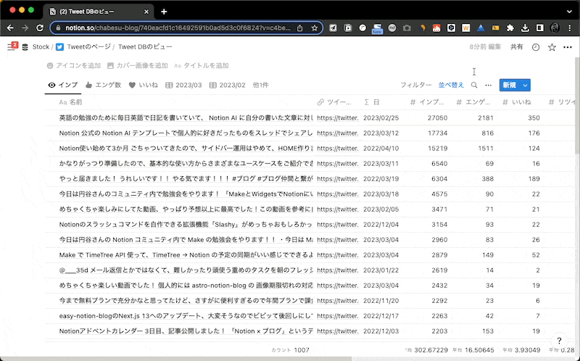The image size is (580, 361).
Task: Open the database view options ellipsis
Action: (x=488, y=85)
